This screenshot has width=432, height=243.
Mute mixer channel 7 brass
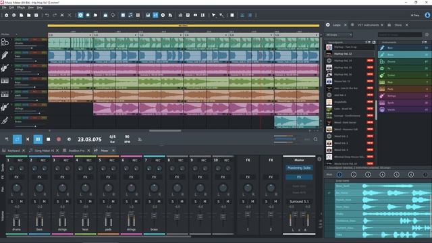point(159,202)
